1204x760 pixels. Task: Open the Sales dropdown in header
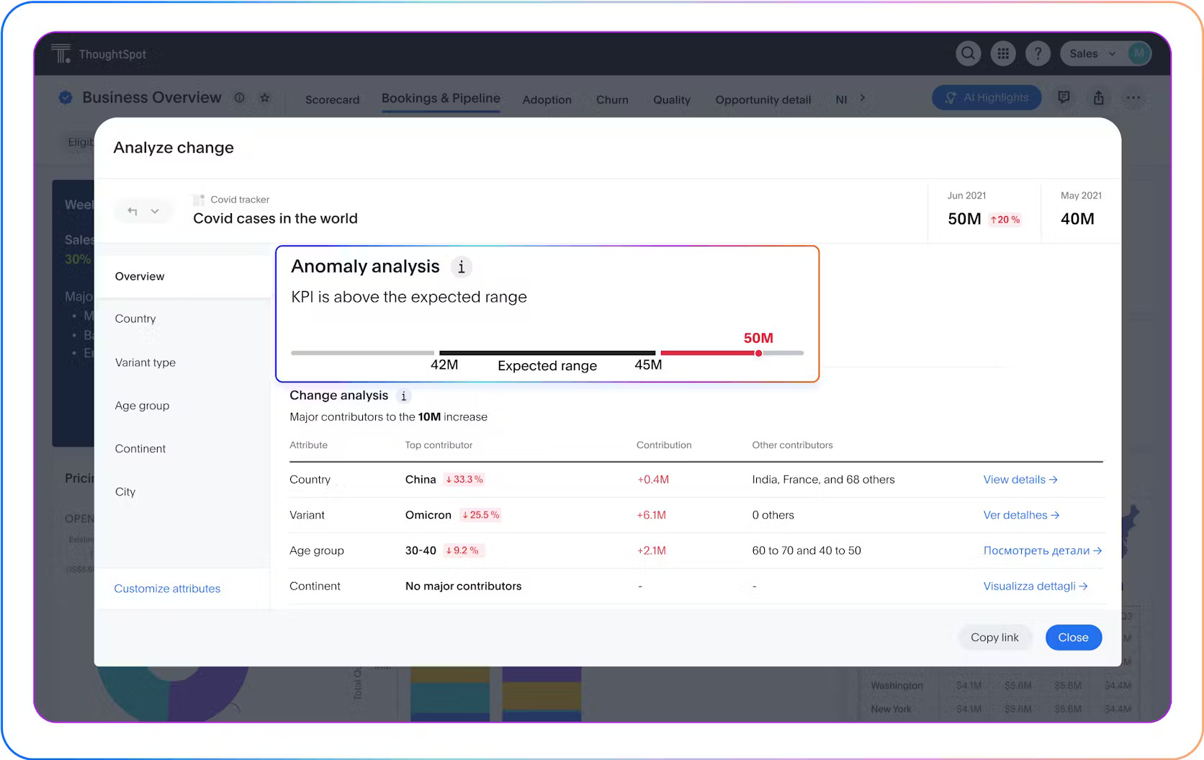pyautogui.click(x=1092, y=53)
